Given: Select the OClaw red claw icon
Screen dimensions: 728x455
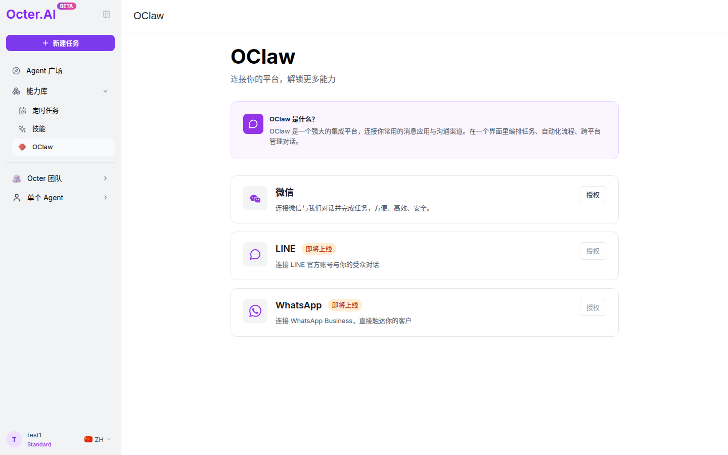Looking at the screenshot, I should pyautogui.click(x=22, y=147).
